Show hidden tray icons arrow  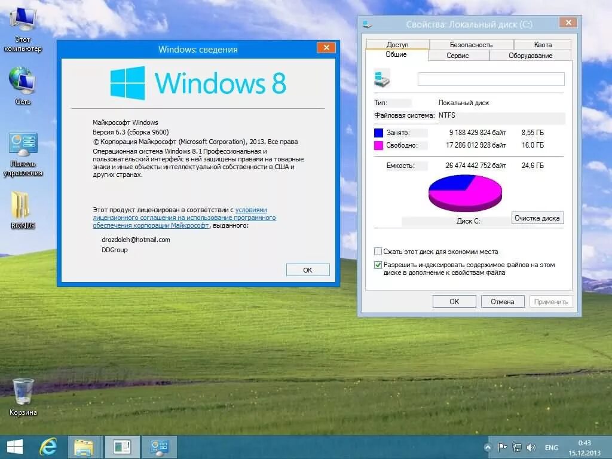[x=488, y=447]
